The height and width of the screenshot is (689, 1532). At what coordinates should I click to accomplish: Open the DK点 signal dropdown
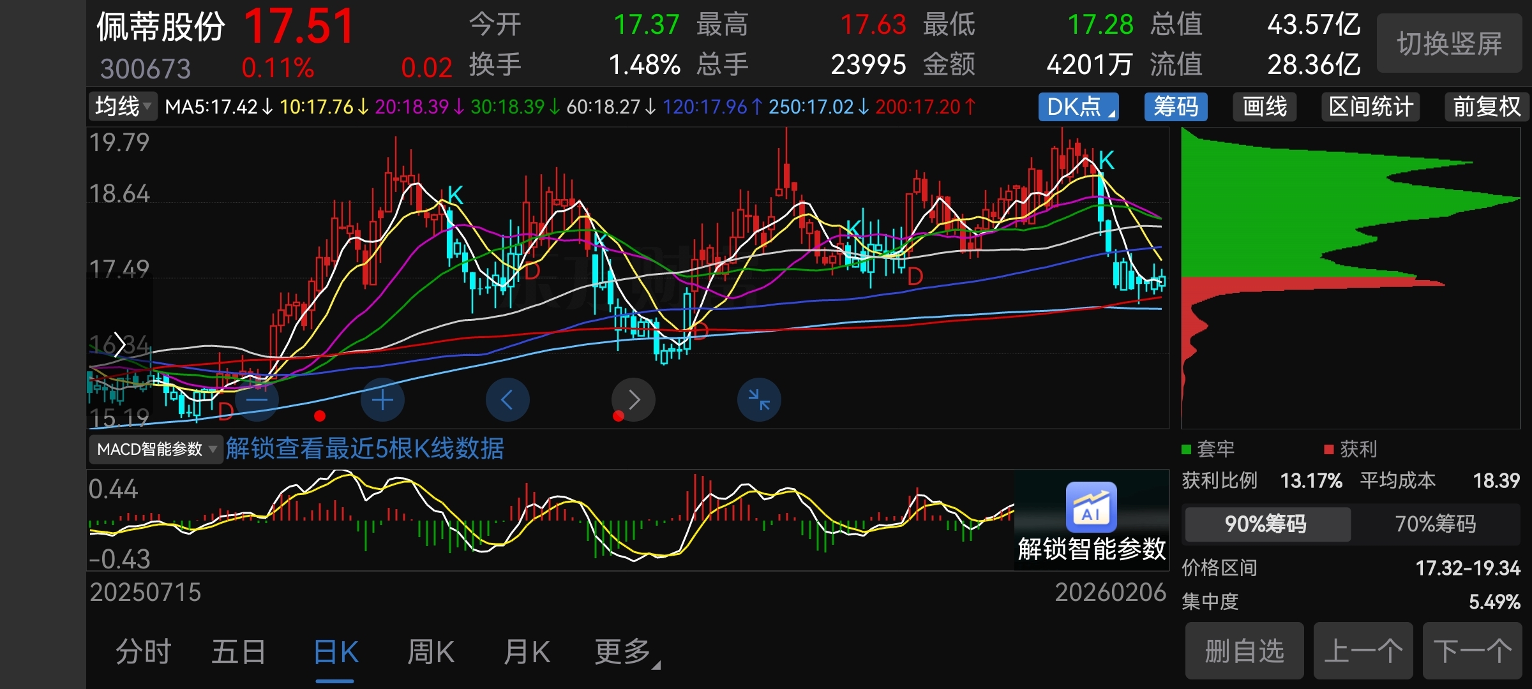1078,107
